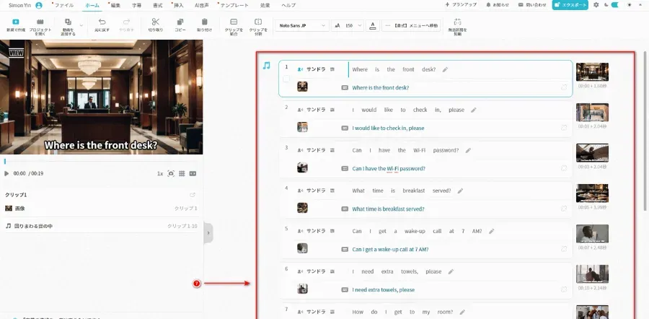
Task: Edit pencil icon for 'I need extra towels'
Action: [451, 272]
